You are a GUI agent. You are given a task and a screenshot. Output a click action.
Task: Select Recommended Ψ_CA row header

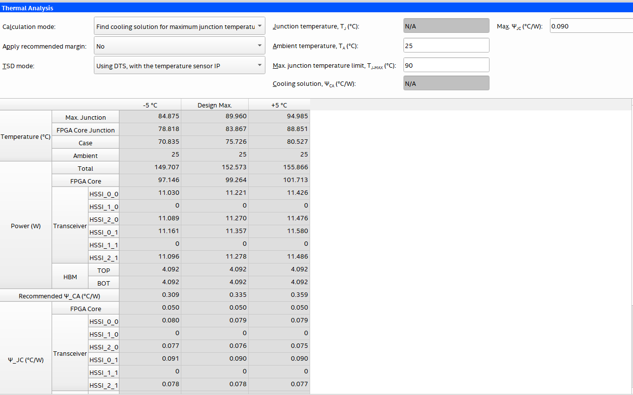(59, 296)
